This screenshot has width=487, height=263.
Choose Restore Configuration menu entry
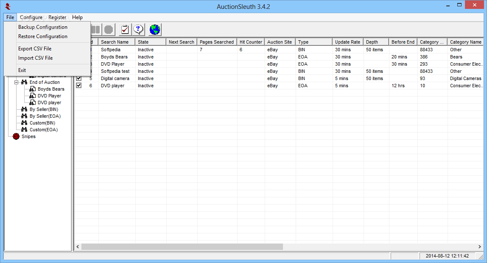point(43,36)
